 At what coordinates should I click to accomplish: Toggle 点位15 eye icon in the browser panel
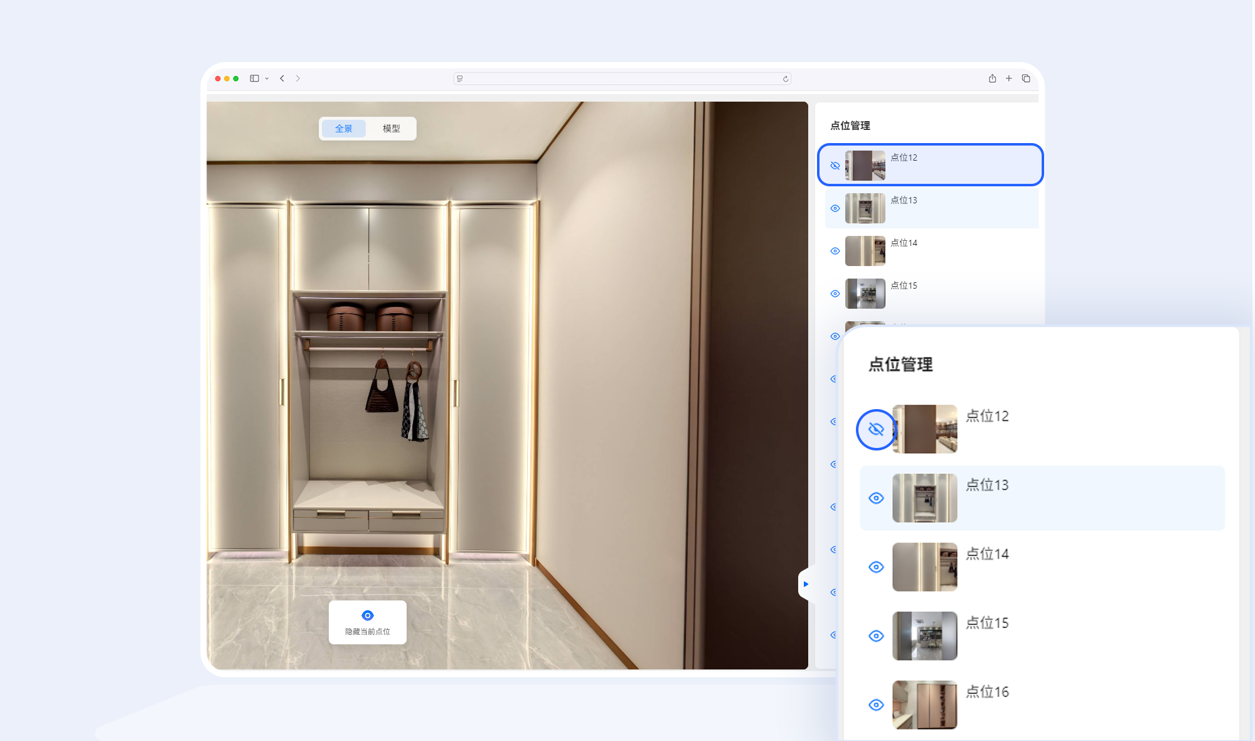tap(835, 294)
